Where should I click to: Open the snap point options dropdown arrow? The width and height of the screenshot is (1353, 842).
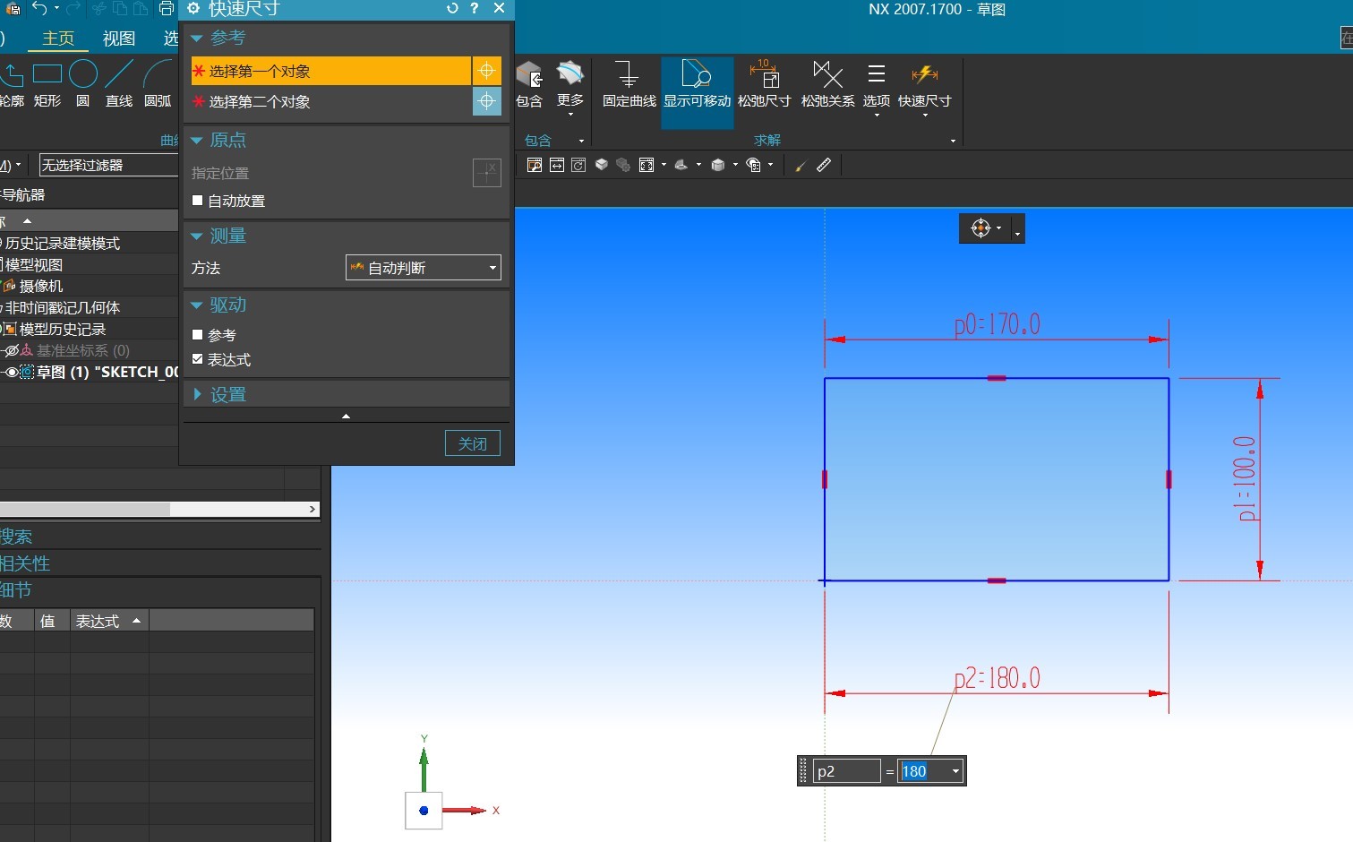[x=1017, y=232]
